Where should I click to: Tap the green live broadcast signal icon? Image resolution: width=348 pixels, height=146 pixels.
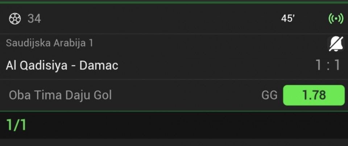[336, 18]
